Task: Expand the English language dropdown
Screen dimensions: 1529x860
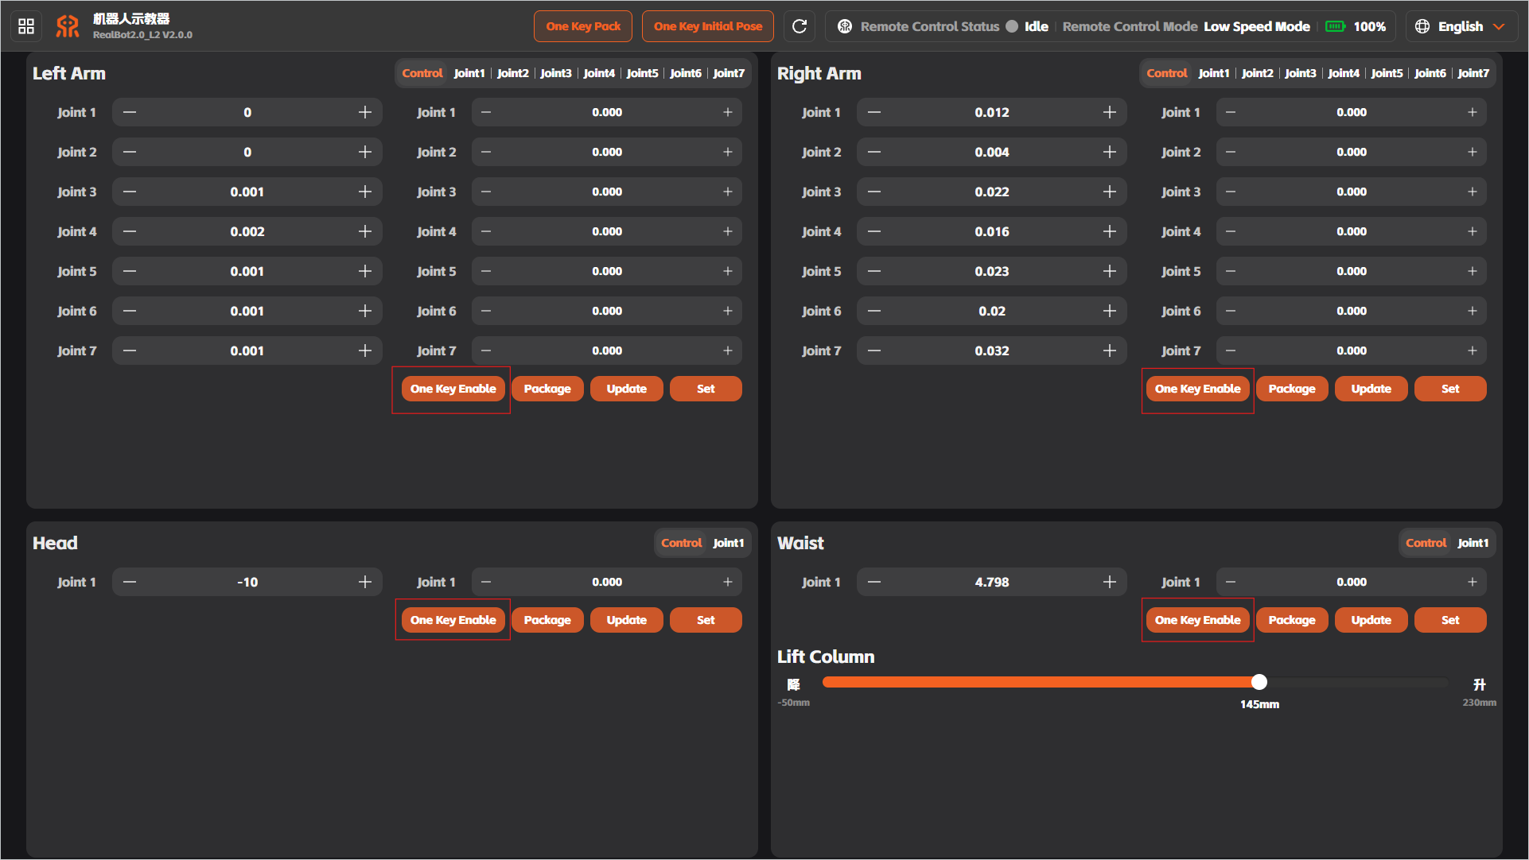Action: click(1500, 26)
